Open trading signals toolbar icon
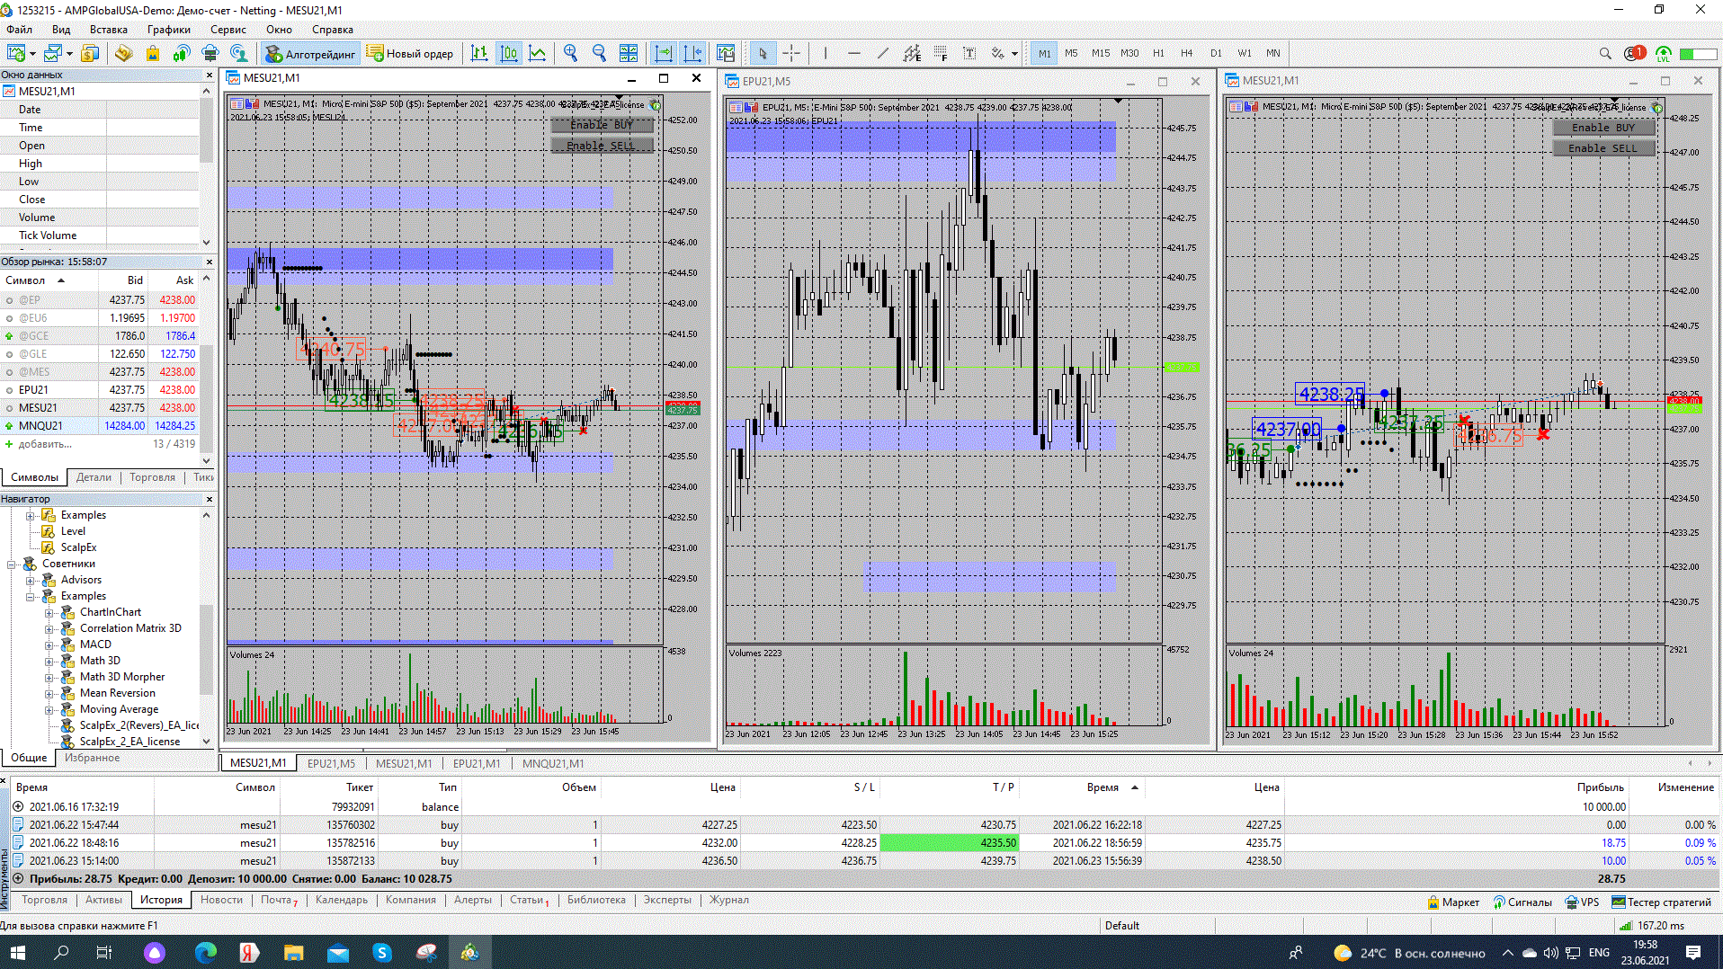 tap(182, 54)
